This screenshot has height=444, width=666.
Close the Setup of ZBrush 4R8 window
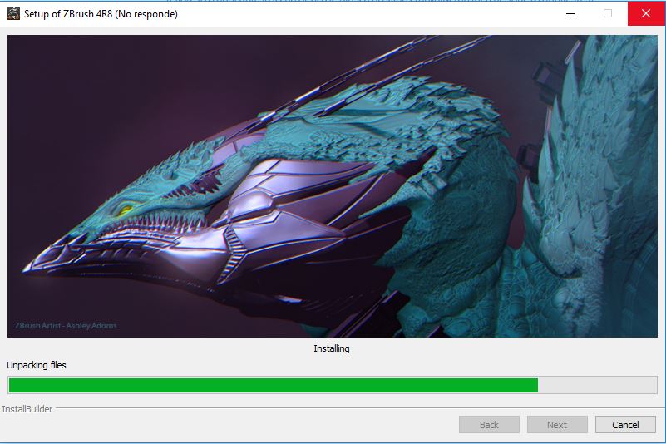pos(646,13)
